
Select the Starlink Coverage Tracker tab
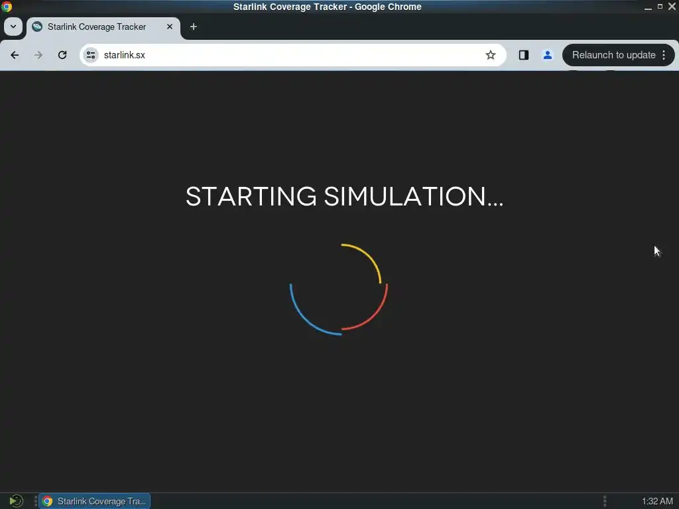[103, 27]
